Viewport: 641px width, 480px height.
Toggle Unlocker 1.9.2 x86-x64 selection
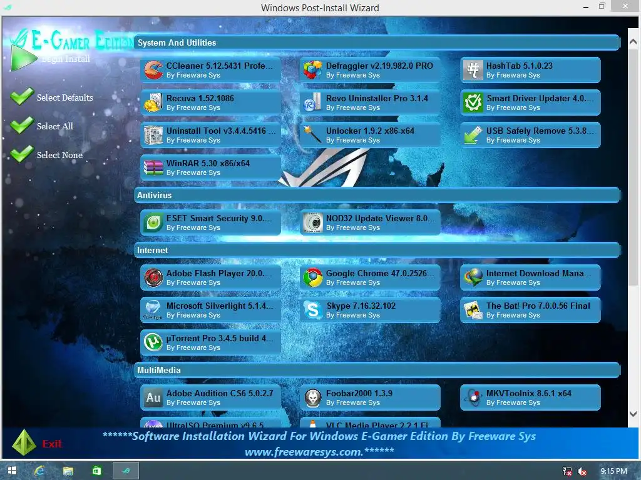pyautogui.click(x=371, y=135)
